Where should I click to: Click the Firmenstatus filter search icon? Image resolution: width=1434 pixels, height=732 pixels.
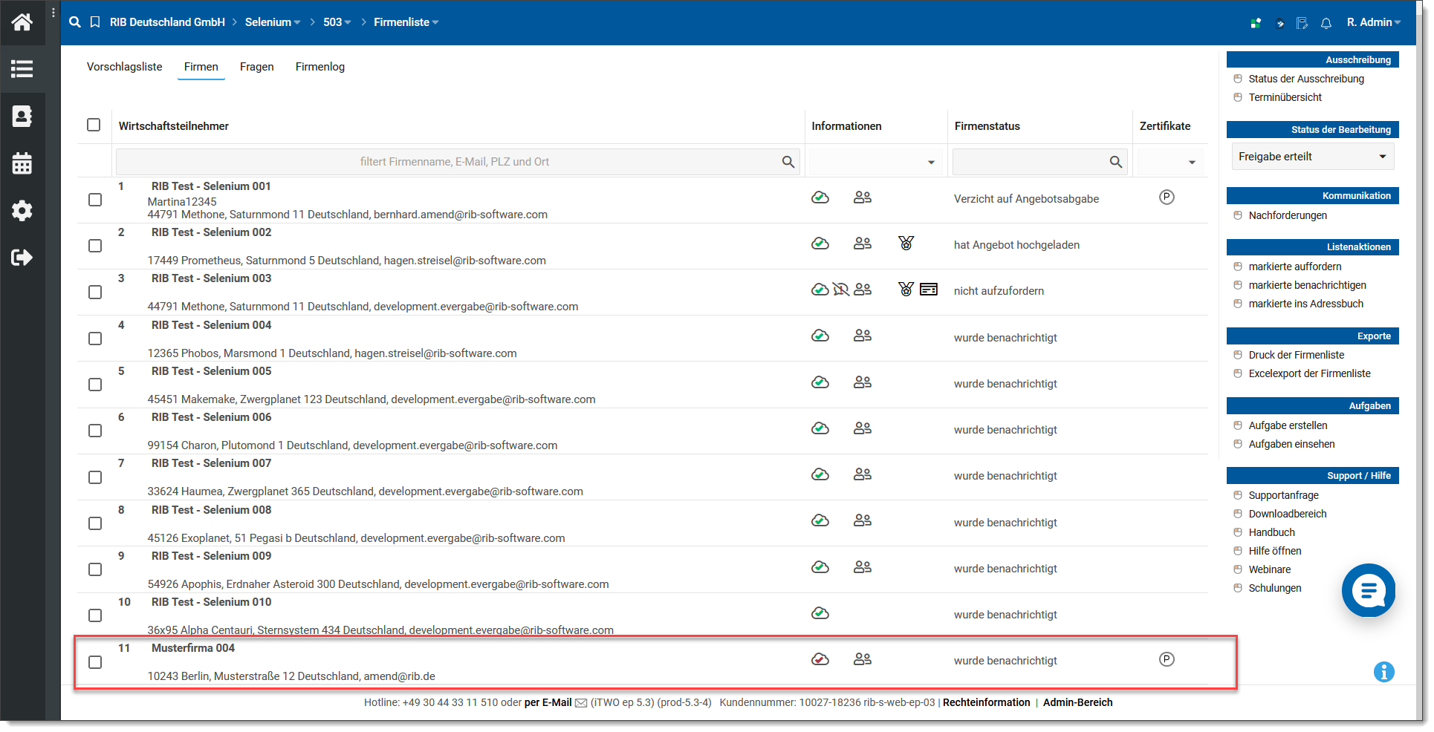point(1116,162)
